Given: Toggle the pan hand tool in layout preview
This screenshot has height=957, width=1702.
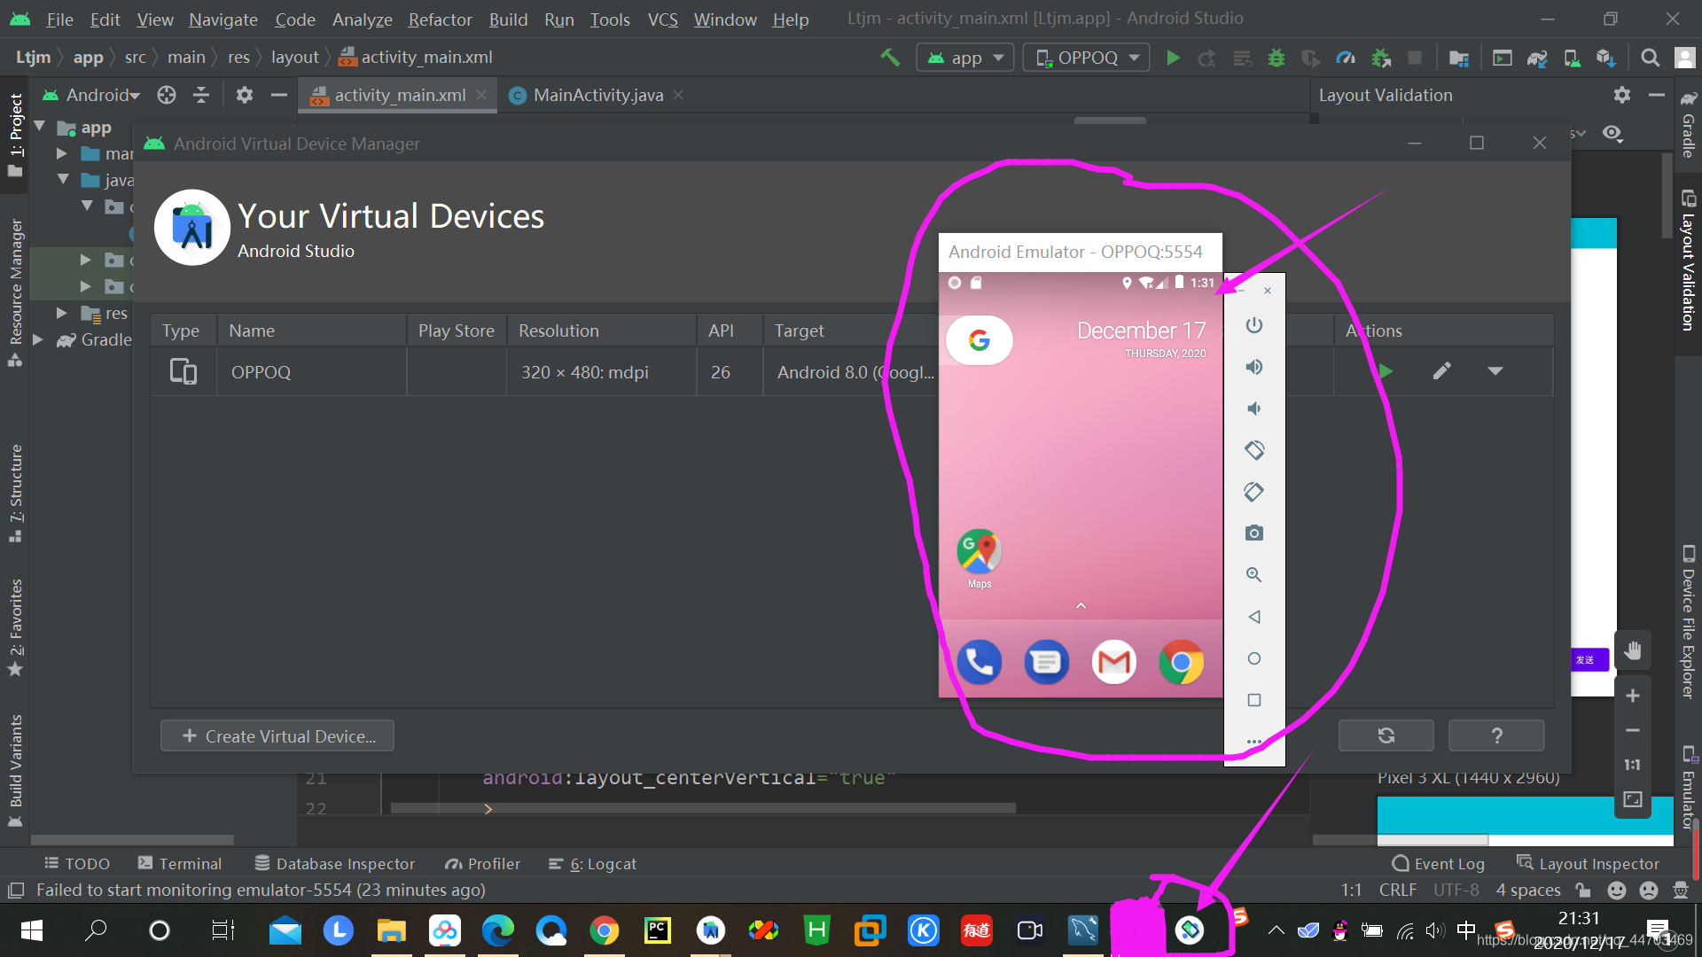Looking at the screenshot, I should 1633,651.
